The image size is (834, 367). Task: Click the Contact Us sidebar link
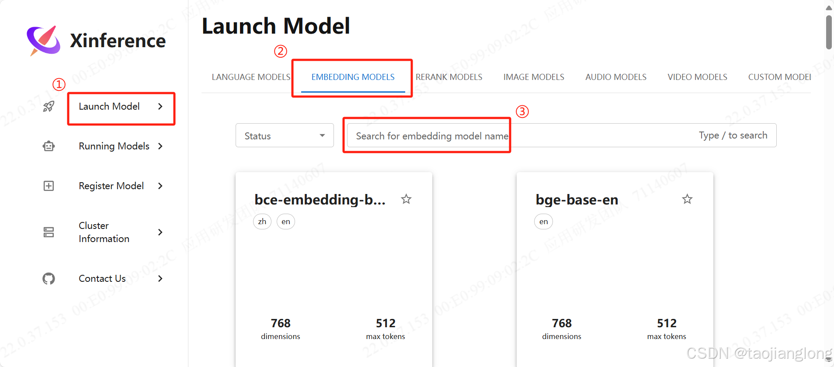point(102,278)
